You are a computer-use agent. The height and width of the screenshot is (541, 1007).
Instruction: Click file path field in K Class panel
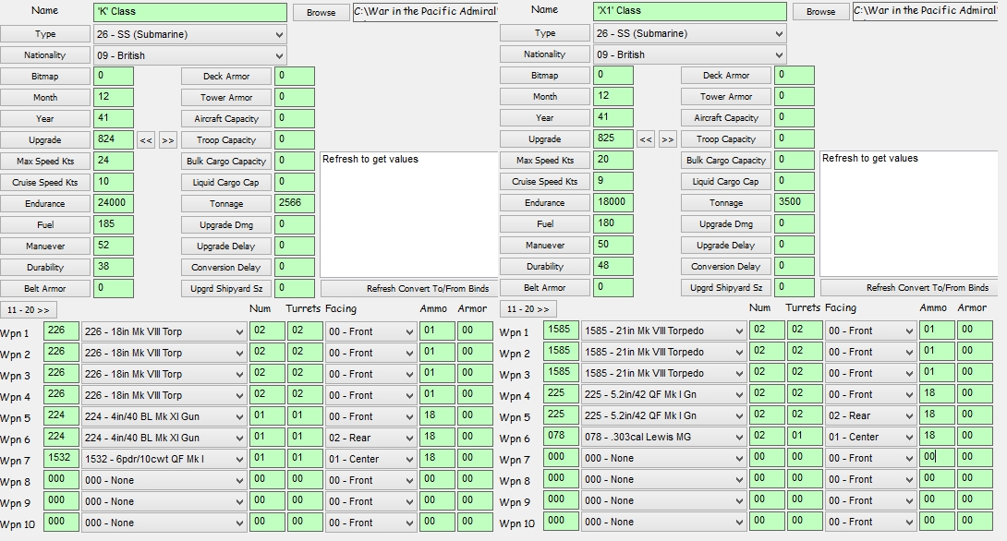pos(426,12)
